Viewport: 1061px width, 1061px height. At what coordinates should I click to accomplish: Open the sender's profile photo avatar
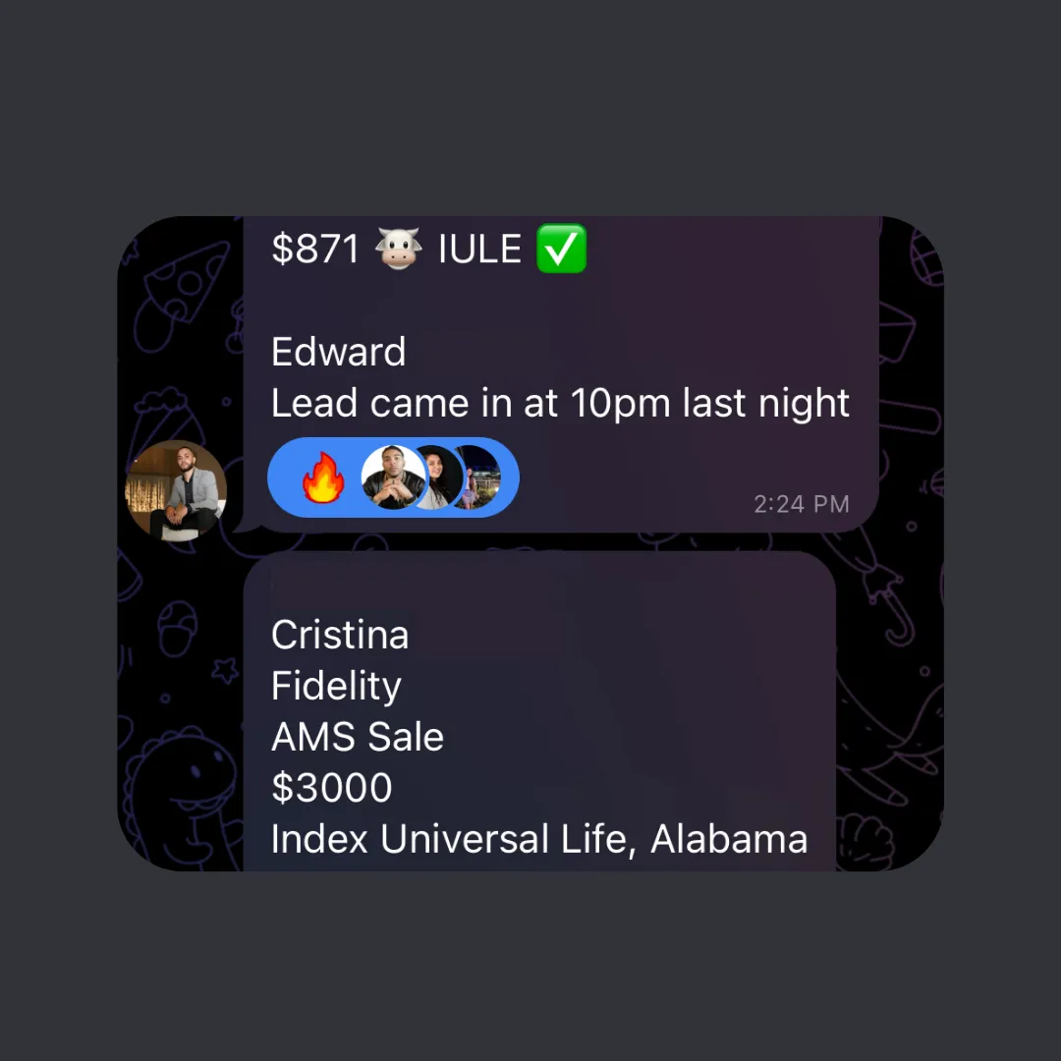click(176, 490)
